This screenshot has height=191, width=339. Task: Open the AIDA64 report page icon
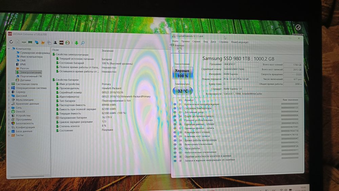[18, 42]
